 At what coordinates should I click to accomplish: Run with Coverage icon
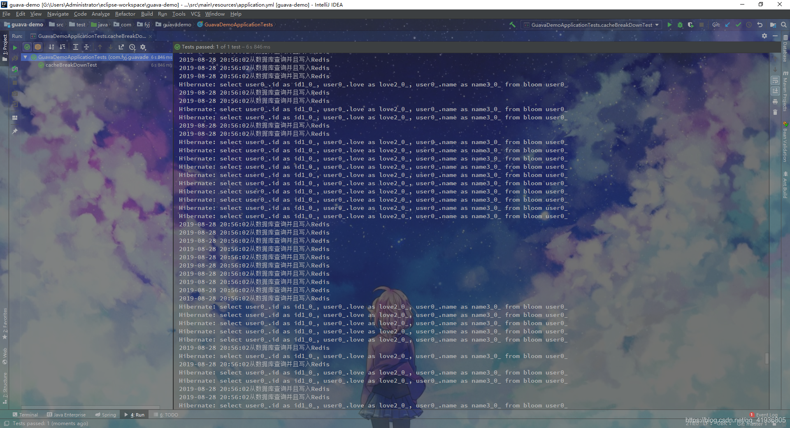(x=691, y=25)
